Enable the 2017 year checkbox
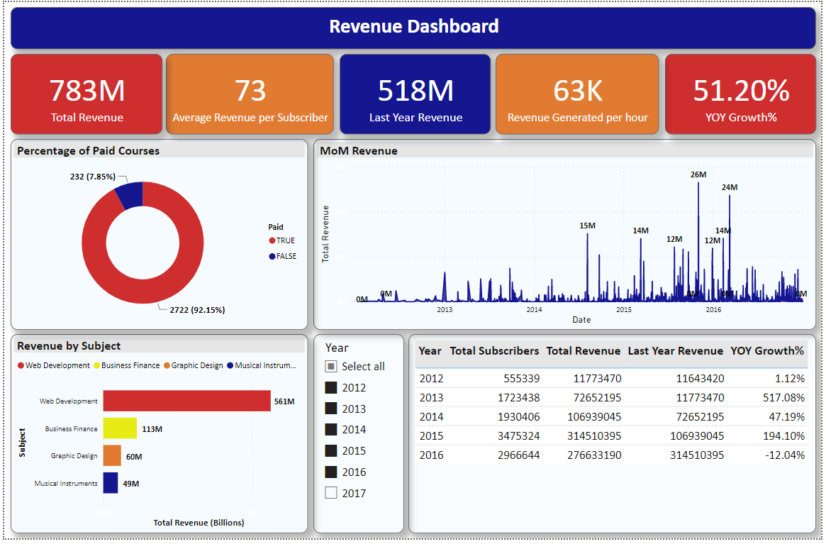 pos(331,493)
